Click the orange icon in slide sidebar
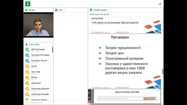Image resolution: width=187 pixels, height=105 pixels. click(89, 102)
